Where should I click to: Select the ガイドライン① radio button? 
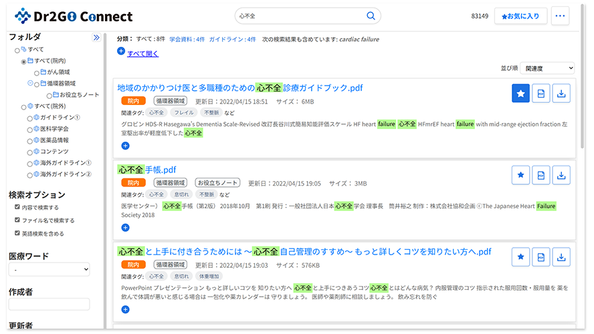click(29, 118)
